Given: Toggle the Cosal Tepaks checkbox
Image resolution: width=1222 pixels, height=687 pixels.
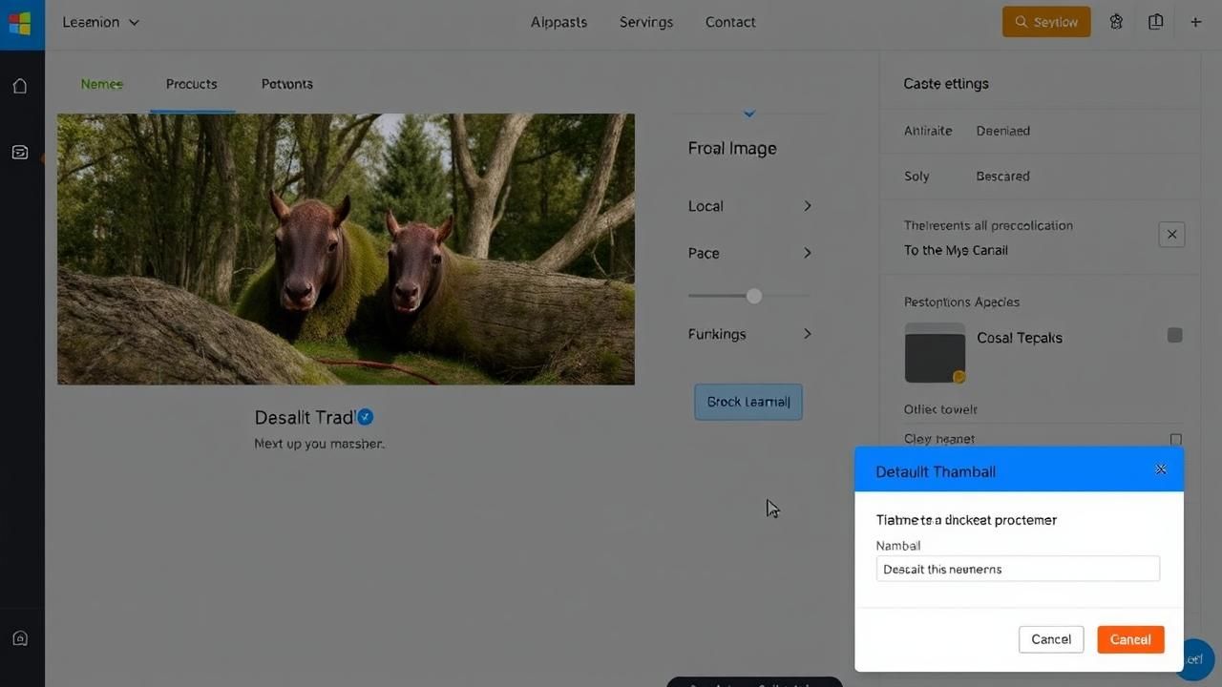Looking at the screenshot, I should [1174, 335].
